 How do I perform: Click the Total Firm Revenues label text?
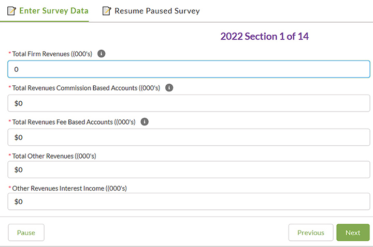point(52,54)
